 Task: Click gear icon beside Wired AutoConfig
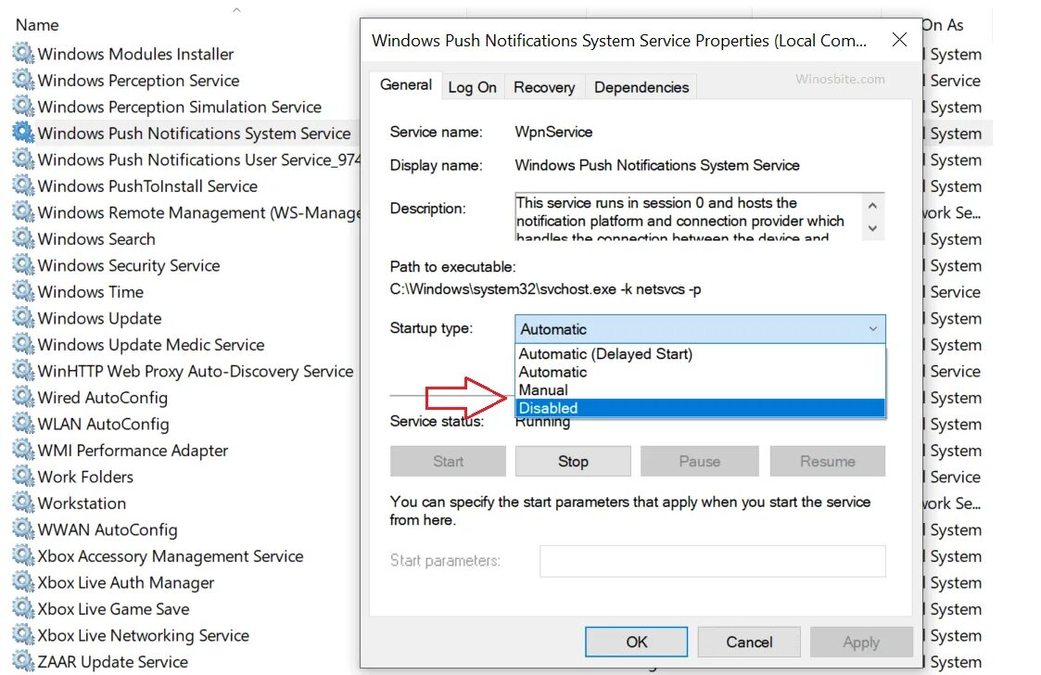click(23, 397)
